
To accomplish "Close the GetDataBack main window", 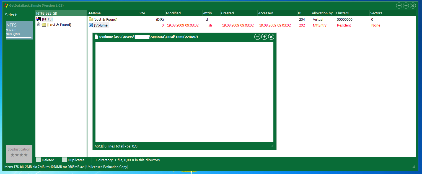I will click(x=413, y=6).
